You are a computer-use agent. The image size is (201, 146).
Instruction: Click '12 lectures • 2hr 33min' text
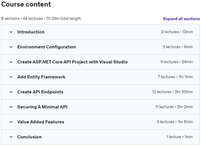tap(172, 92)
